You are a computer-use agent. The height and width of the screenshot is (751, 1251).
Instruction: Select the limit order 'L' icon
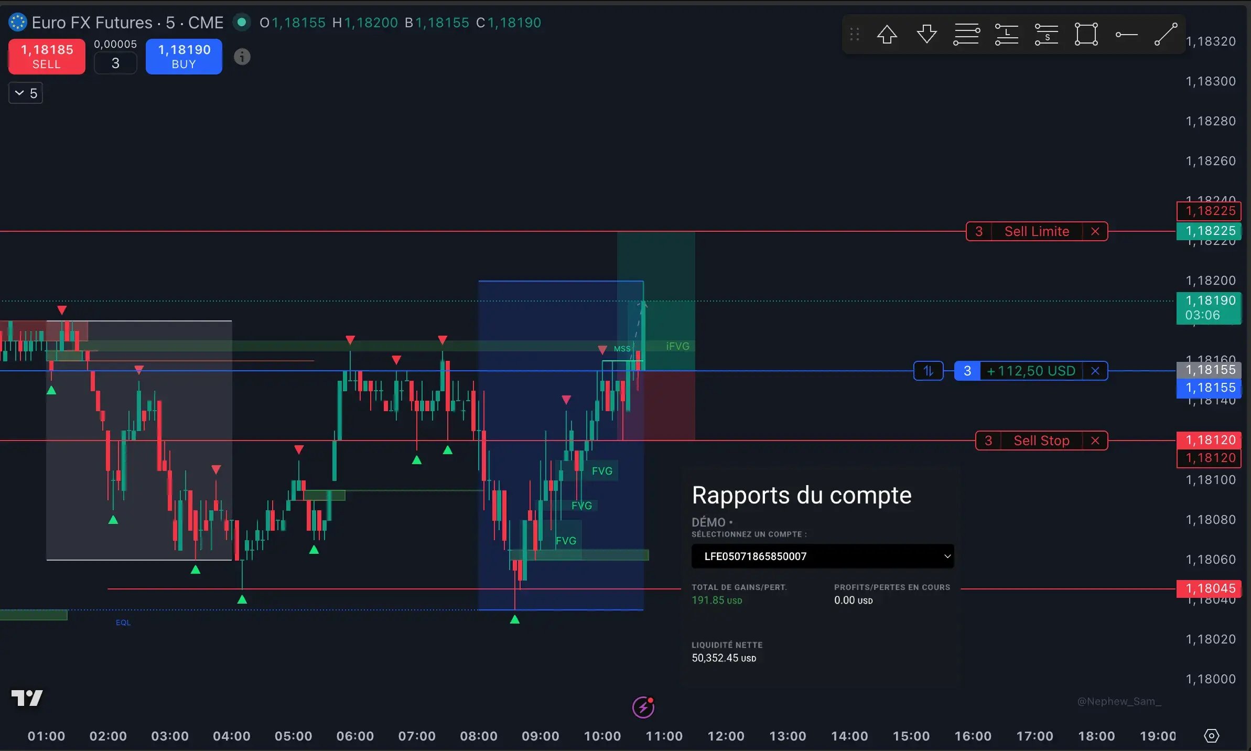[1006, 34]
